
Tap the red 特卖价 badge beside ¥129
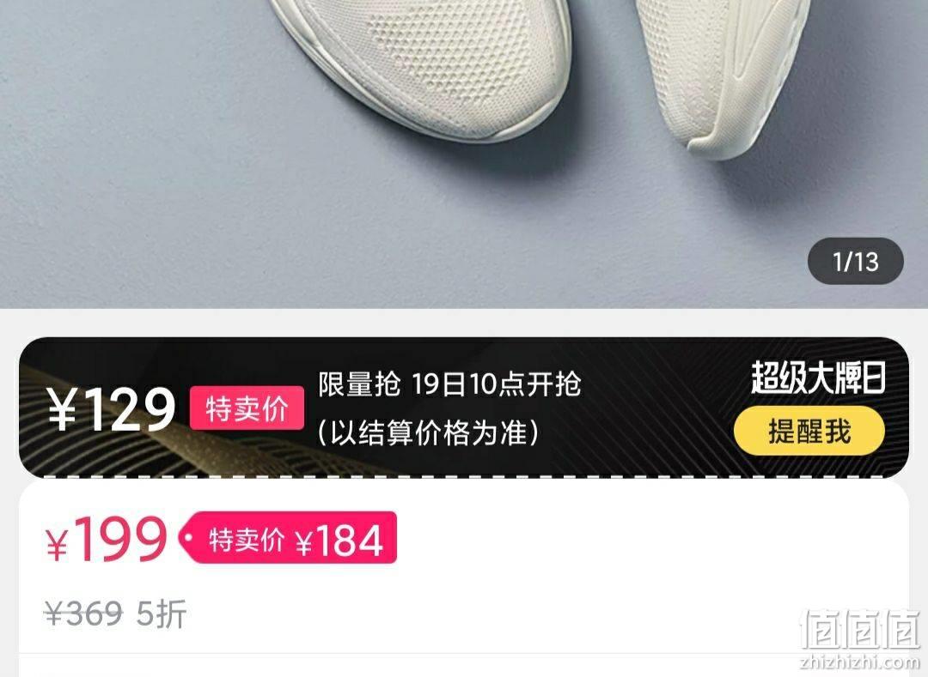pos(247,408)
